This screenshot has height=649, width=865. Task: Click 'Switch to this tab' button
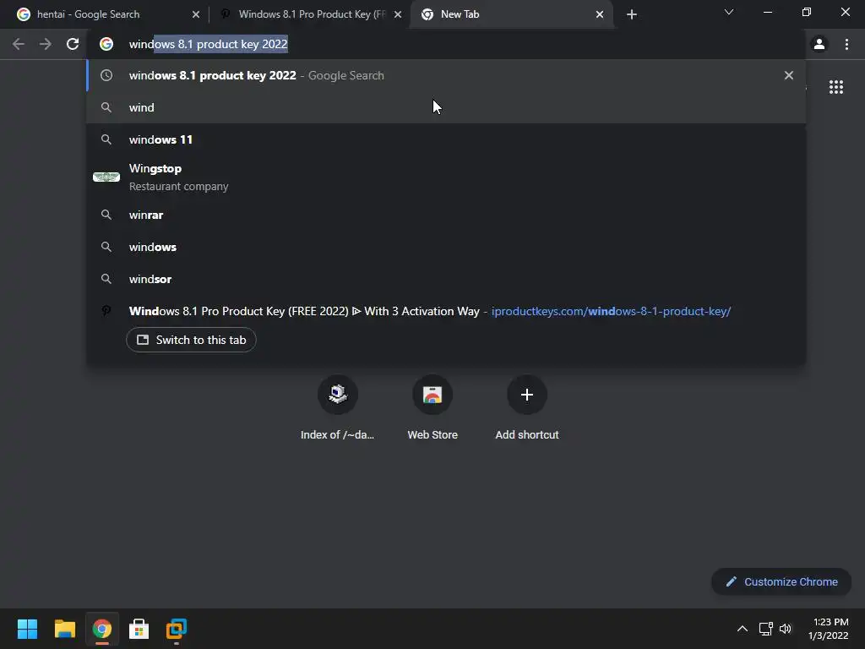click(x=191, y=340)
